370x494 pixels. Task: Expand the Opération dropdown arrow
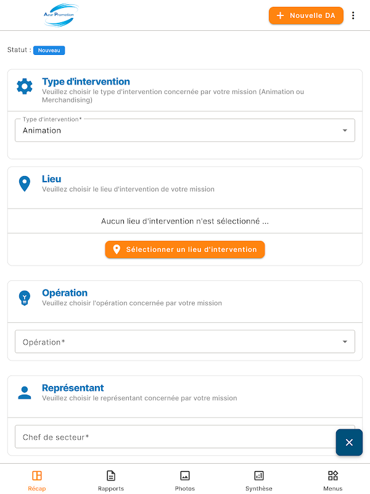click(345, 341)
